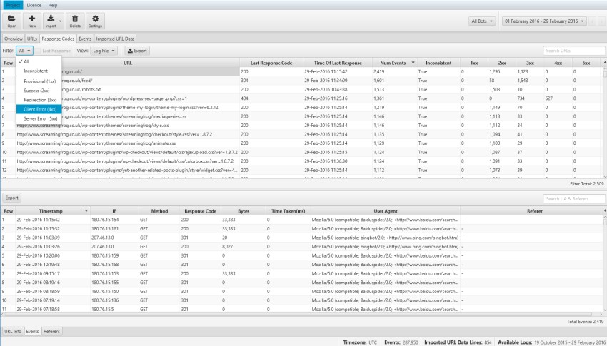Choose Provisional (1xx) filter
The width and height of the screenshot is (607, 346).
click(39, 81)
